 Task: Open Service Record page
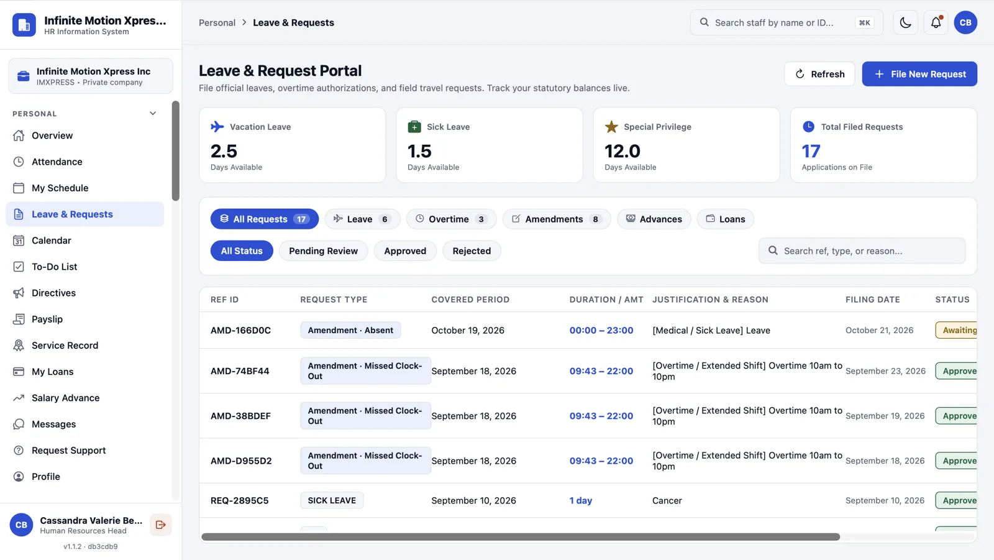[85, 346]
